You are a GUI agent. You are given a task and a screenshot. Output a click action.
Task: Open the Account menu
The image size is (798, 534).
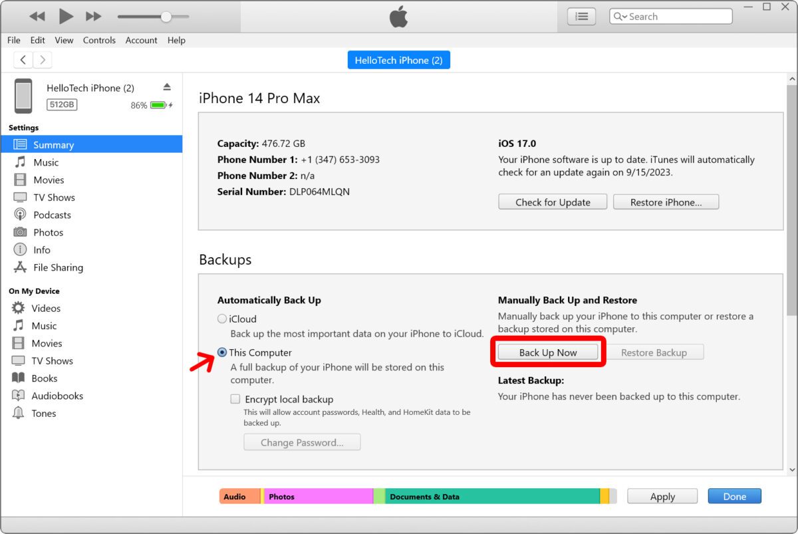pyautogui.click(x=141, y=40)
